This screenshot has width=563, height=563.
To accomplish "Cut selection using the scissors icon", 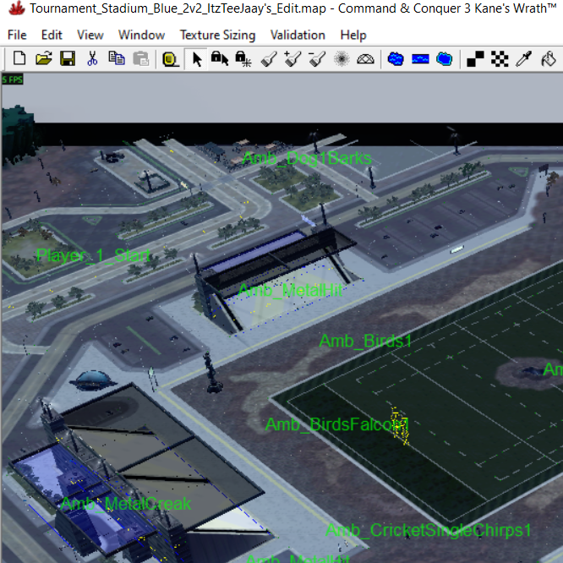I will 92,58.
